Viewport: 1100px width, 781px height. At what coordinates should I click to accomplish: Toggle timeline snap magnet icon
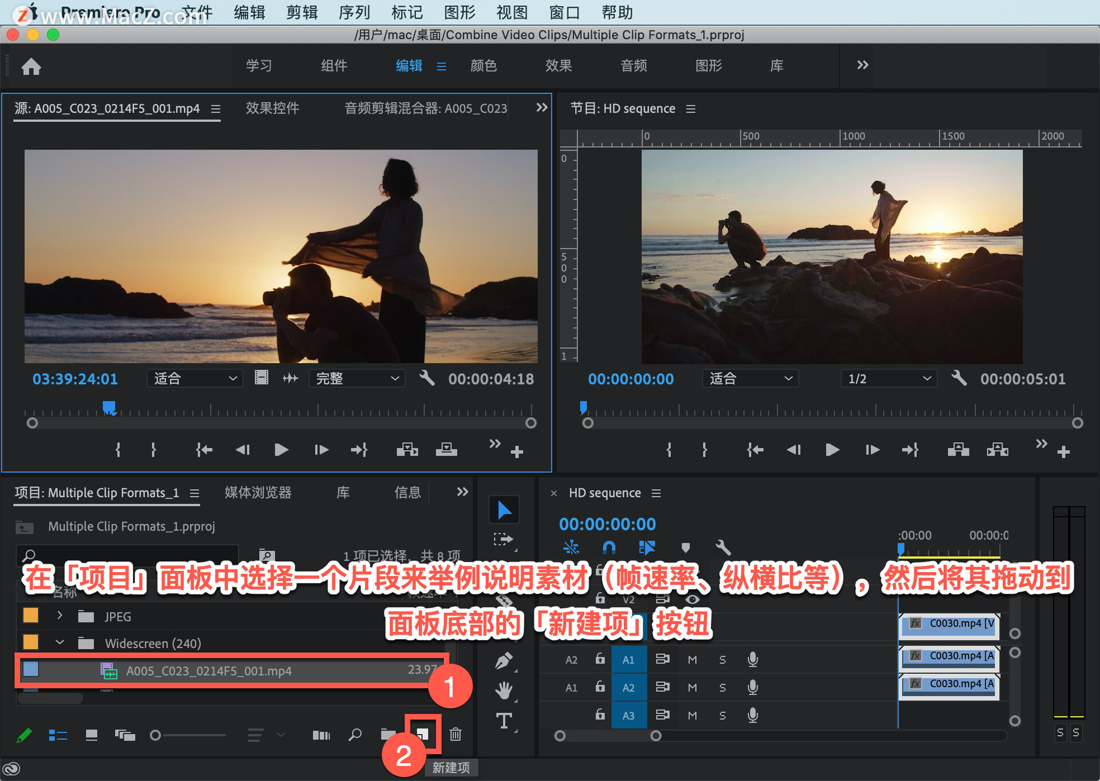point(609,547)
